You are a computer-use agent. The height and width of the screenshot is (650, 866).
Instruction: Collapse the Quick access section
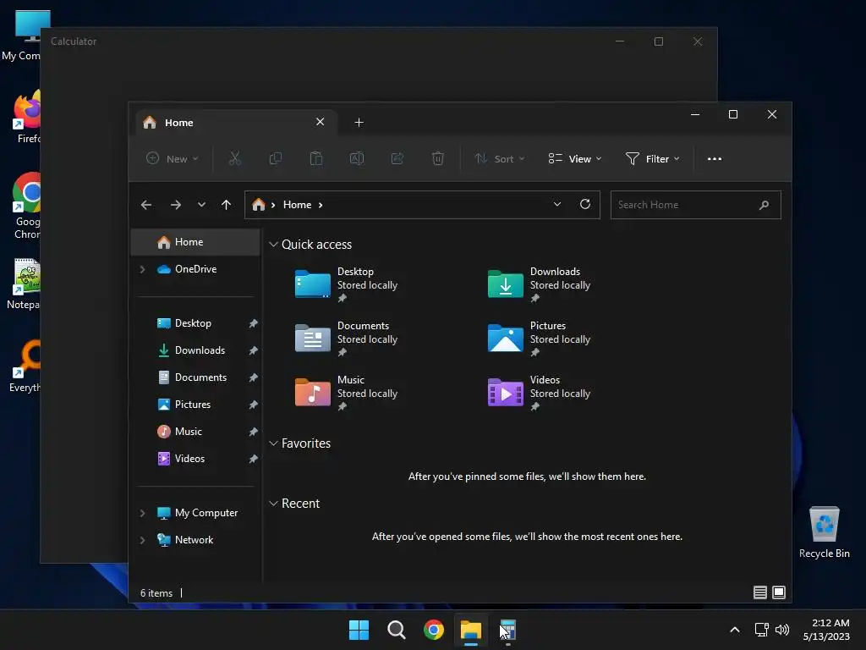point(273,245)
